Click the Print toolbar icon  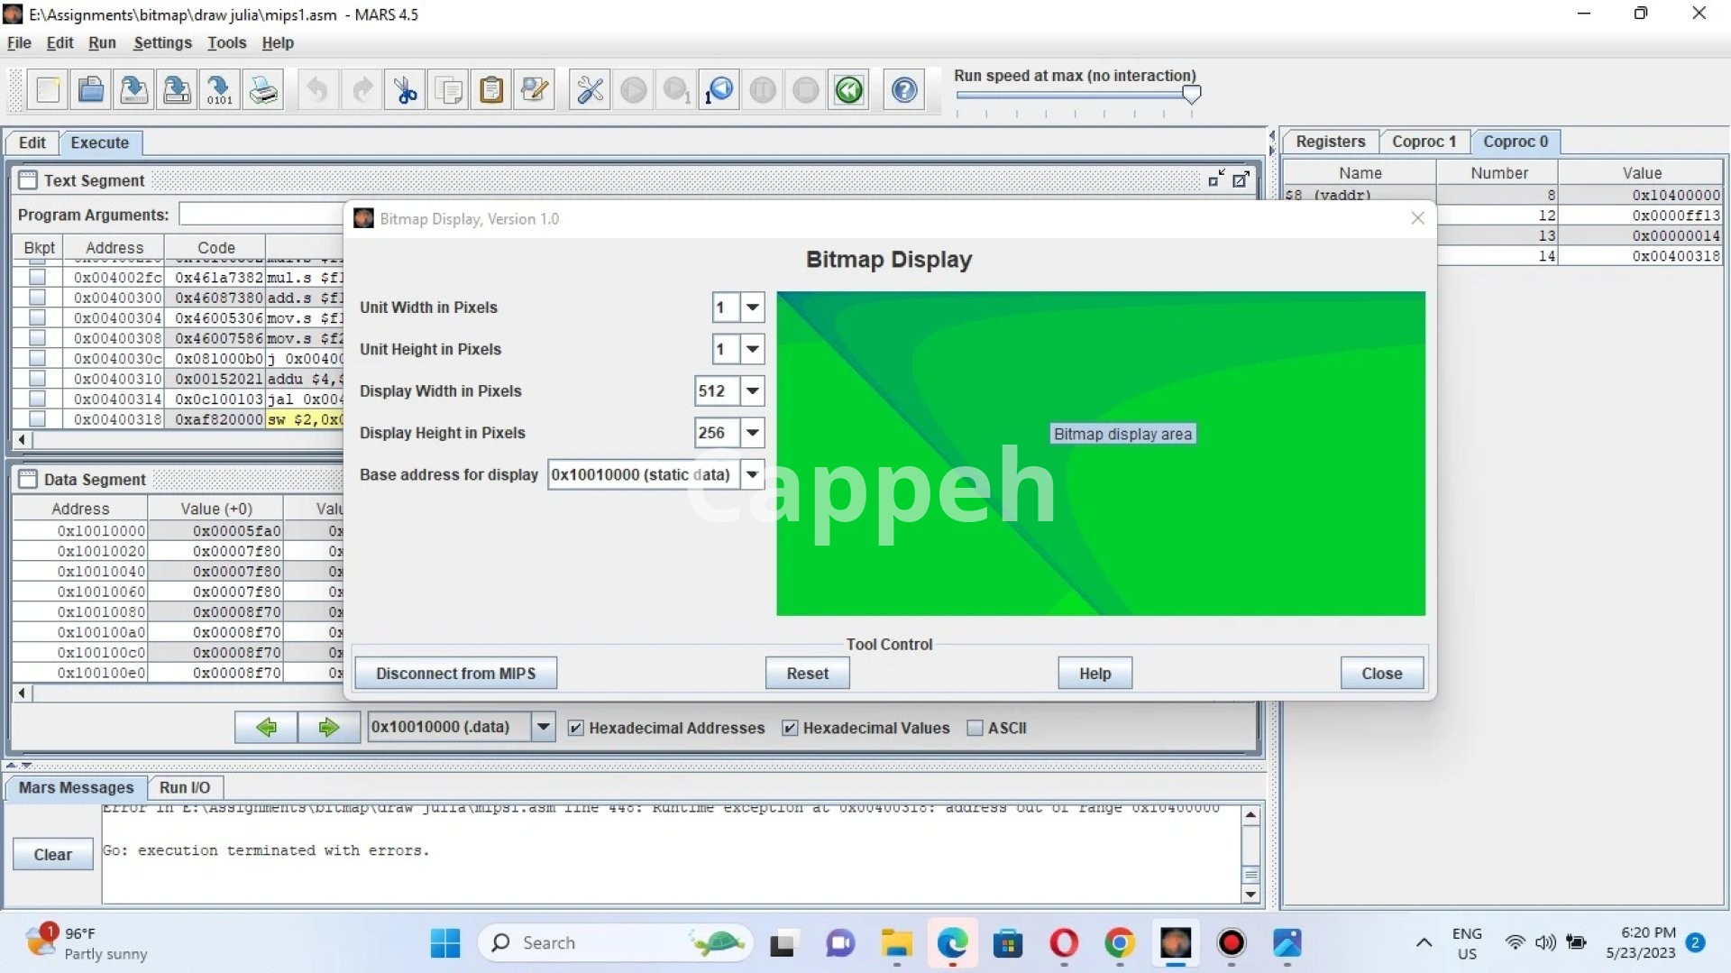tap(263, 90)
